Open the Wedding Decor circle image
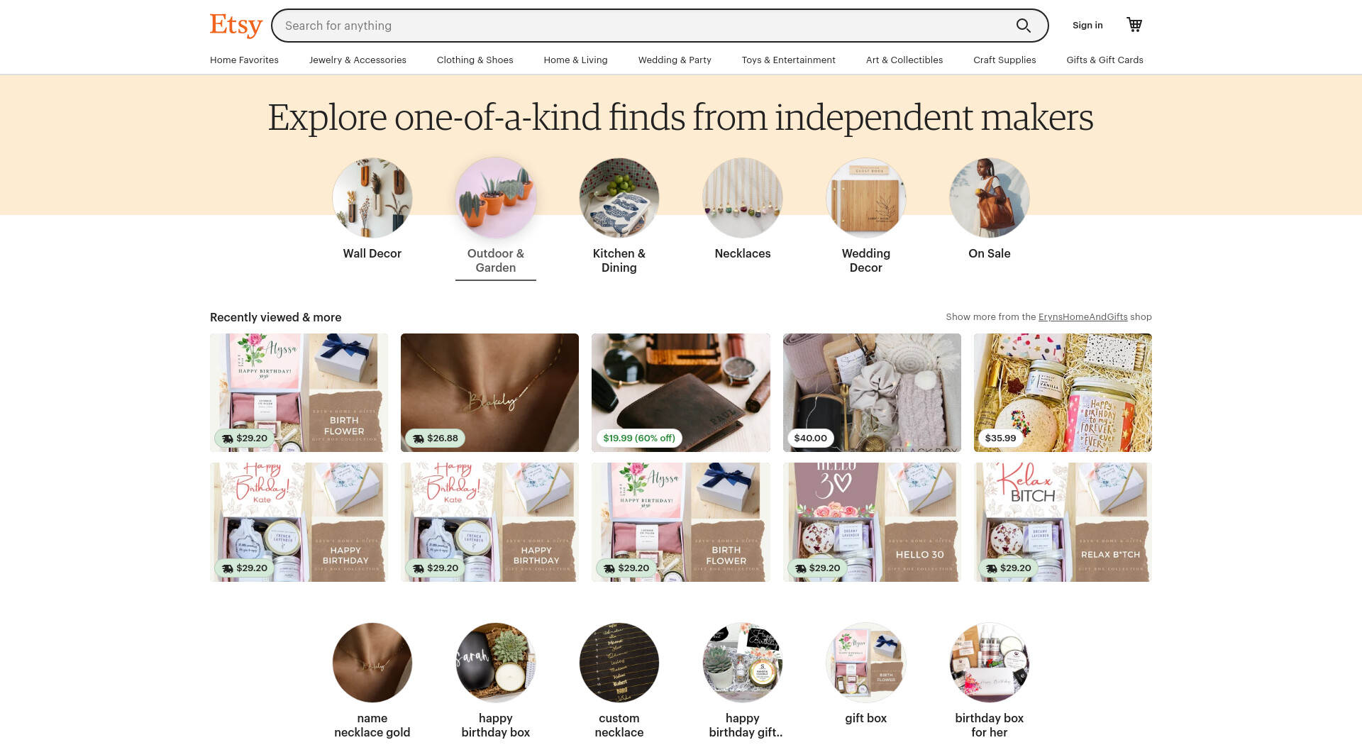This screenshot has height=745, width=1362. pyautogui.click(x=866, y=198)
